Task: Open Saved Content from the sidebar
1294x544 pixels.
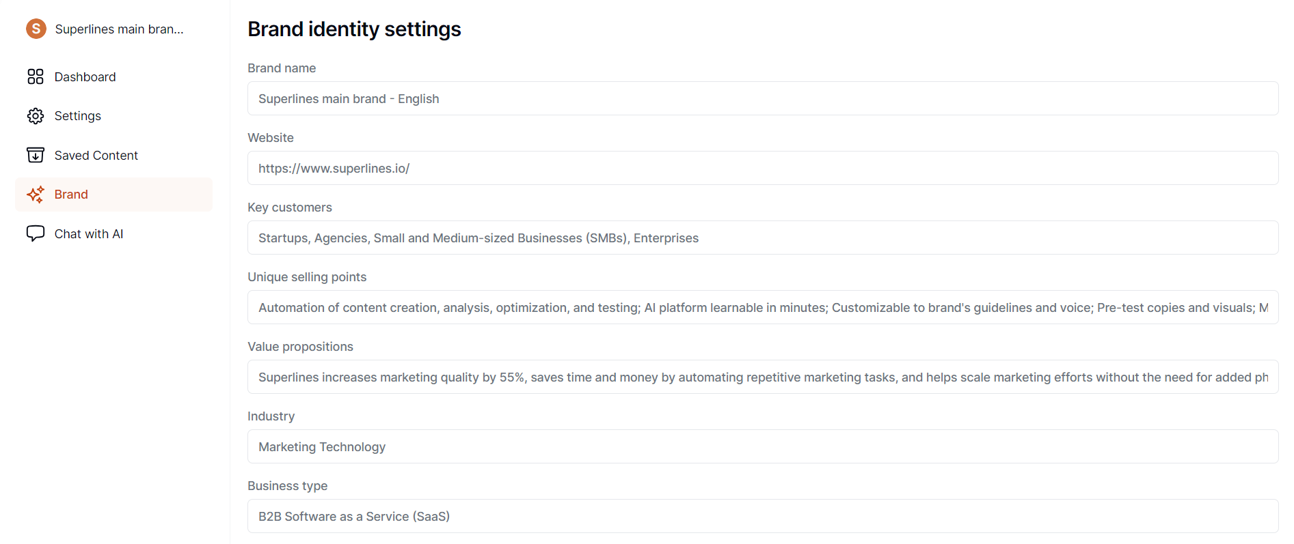Action: coord(96,156)
